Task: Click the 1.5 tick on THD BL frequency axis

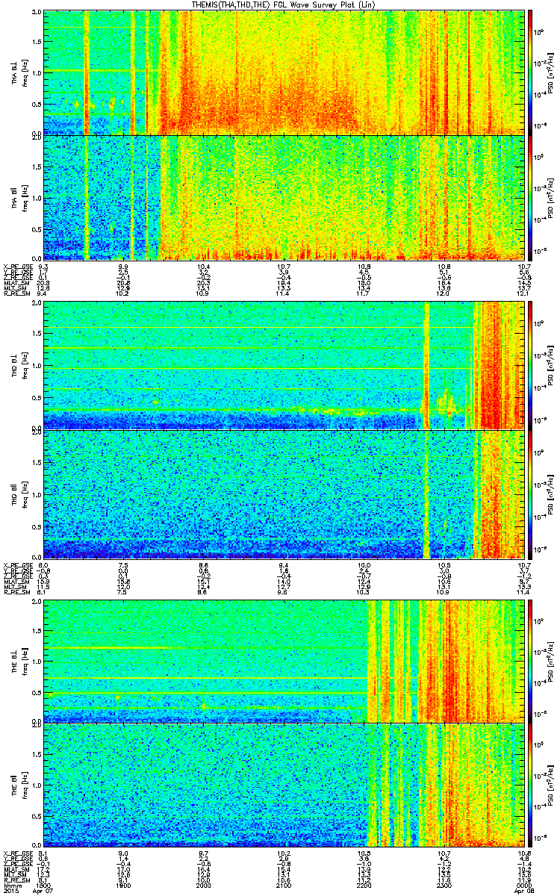Action: [37, 334]
